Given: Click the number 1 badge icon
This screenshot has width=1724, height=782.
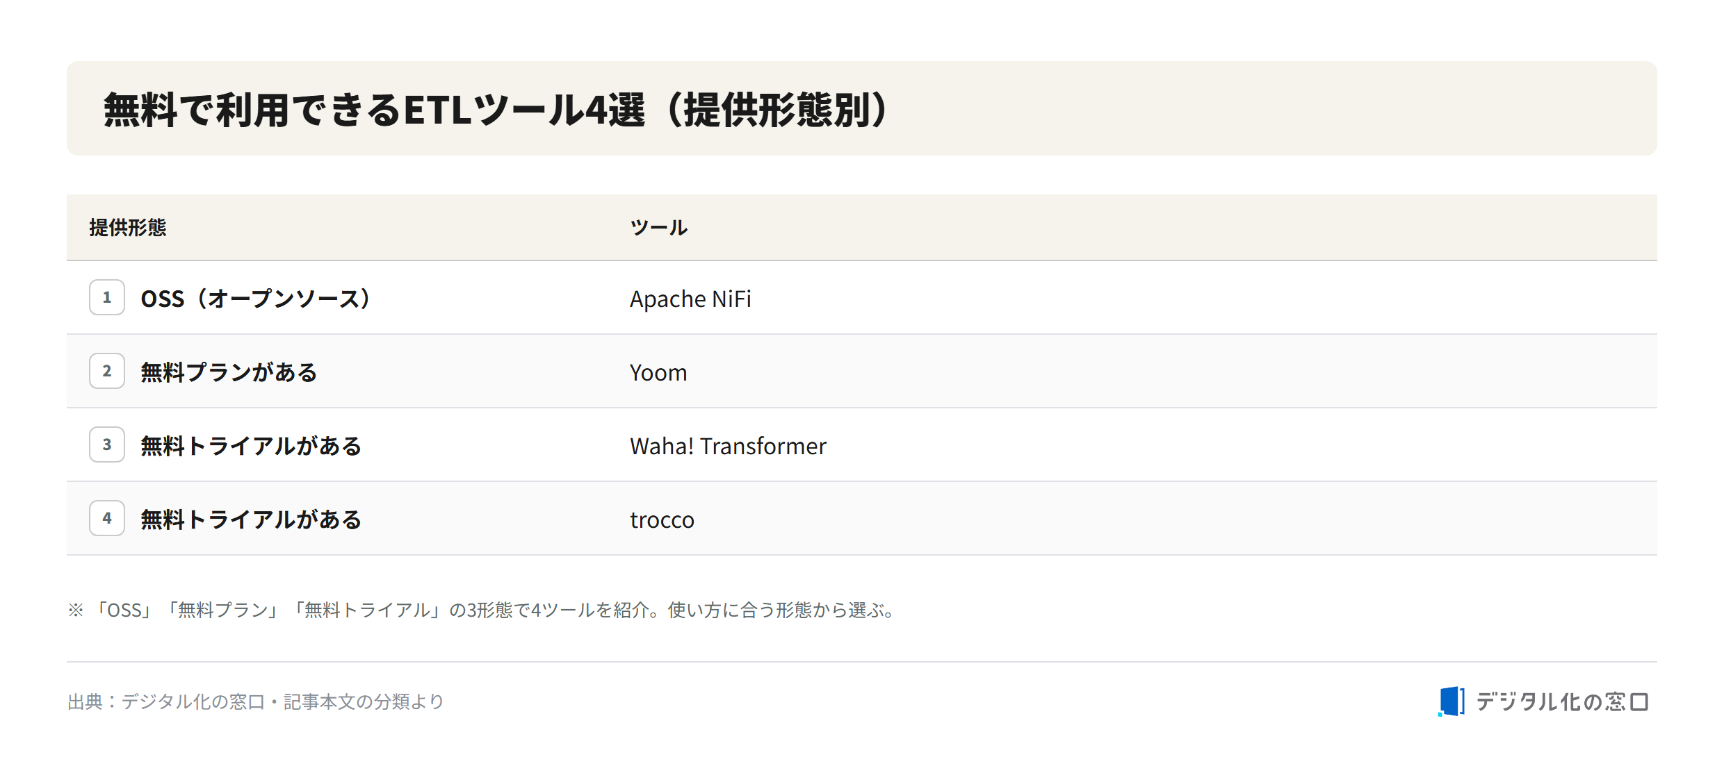Looking at the screenshot, I should coord(107,297).
